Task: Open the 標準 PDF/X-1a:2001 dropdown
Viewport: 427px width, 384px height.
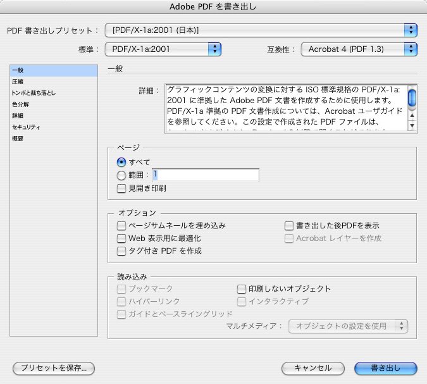Action: 163,49
